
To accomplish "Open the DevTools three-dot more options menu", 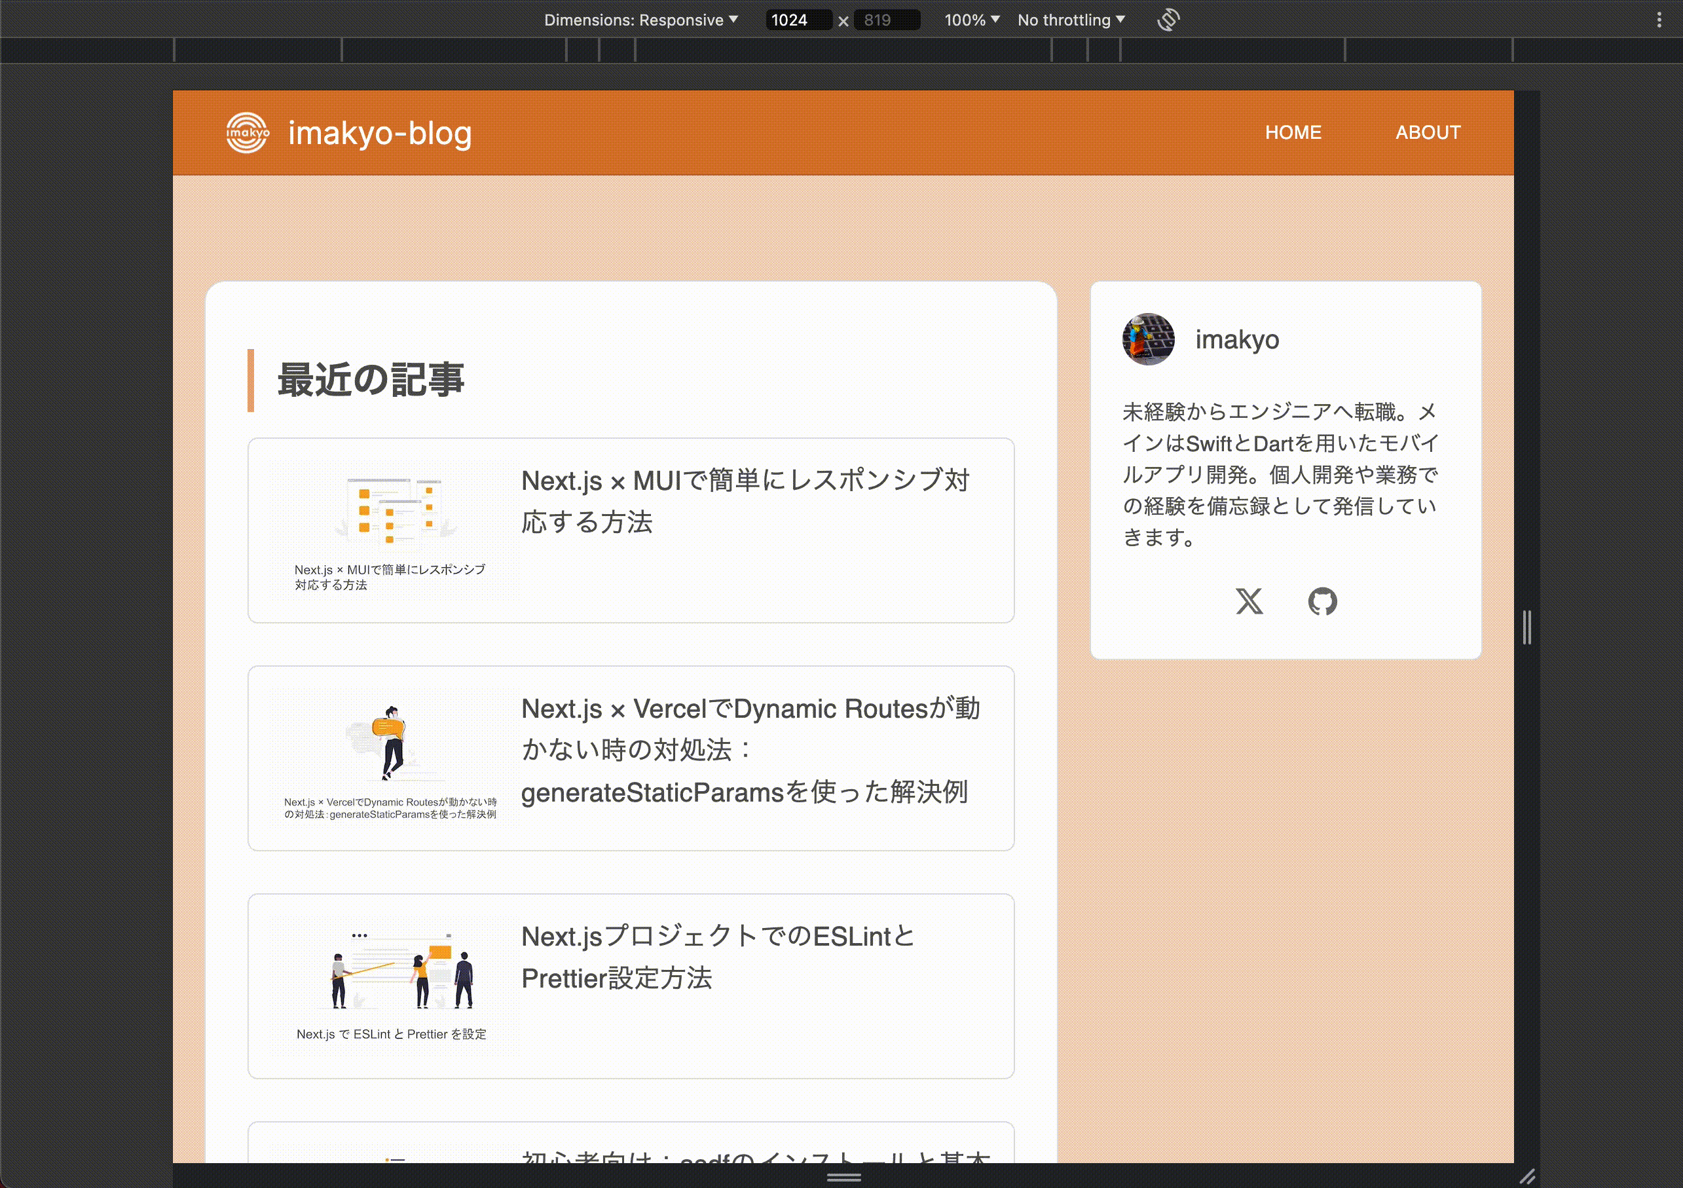I will pos(1659,20).
